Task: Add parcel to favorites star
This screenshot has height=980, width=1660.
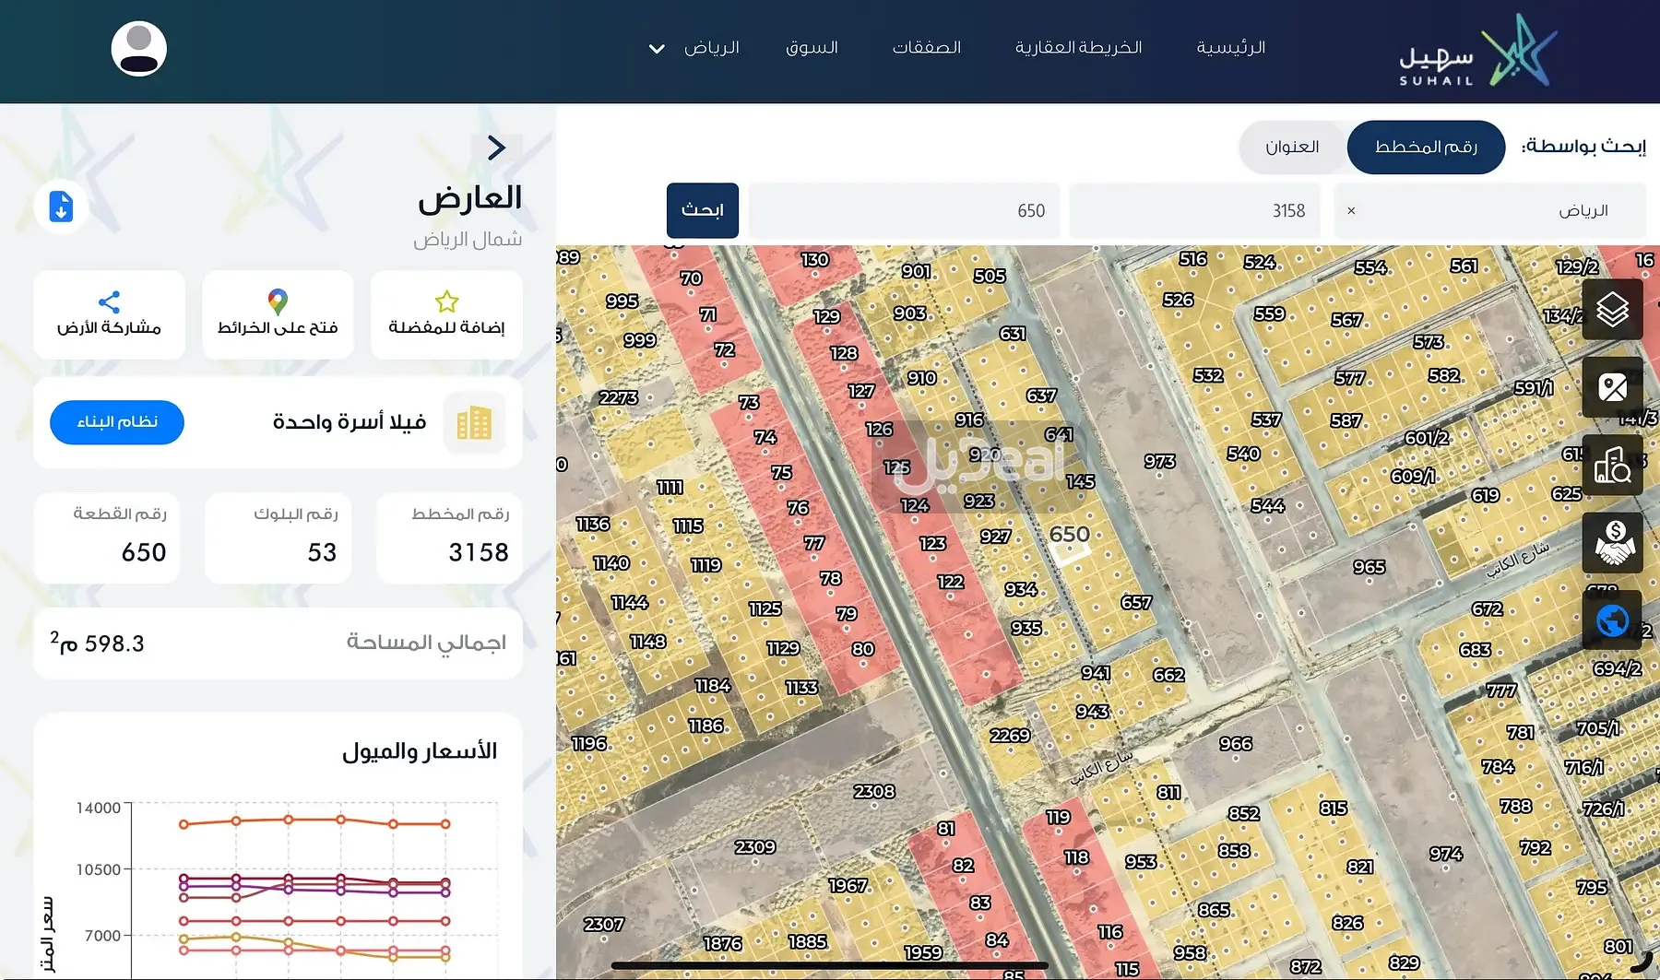Action: tap(446, 313)
